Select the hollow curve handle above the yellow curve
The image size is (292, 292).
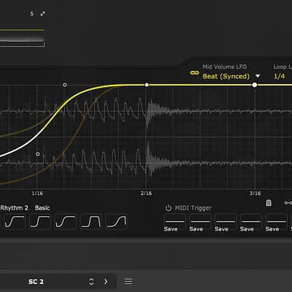(65, 85)
